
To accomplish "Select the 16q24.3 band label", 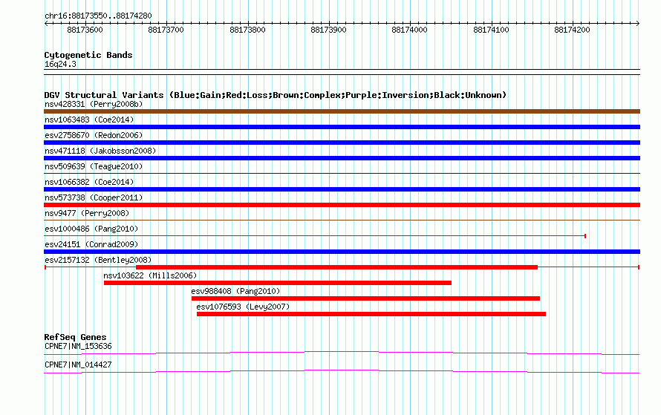I will point(60,64).
